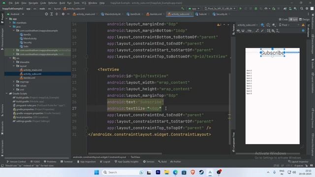Open the Refactor menu
The image size is (315, 177).
[53, 3]
